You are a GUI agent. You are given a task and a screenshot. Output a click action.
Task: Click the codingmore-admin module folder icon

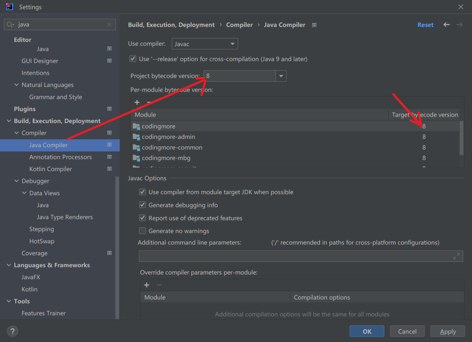point(136,137)
